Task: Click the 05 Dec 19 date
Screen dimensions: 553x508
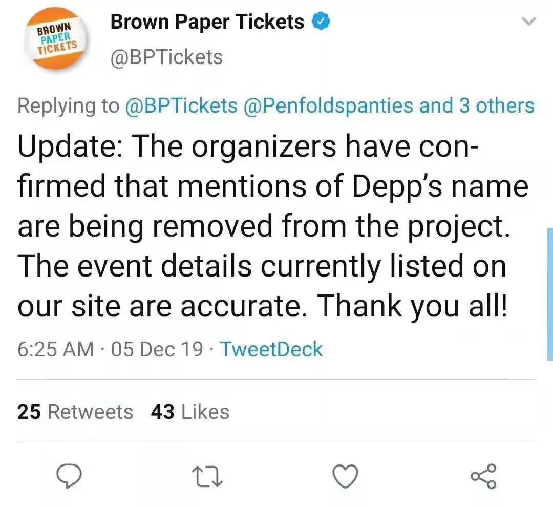Action: [x=157, y=349]
